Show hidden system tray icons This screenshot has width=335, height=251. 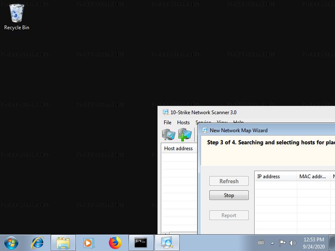tap(272, 243)
